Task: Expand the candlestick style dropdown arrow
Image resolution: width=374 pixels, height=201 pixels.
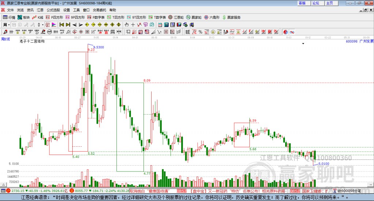Action: click(x=43, y=25)
